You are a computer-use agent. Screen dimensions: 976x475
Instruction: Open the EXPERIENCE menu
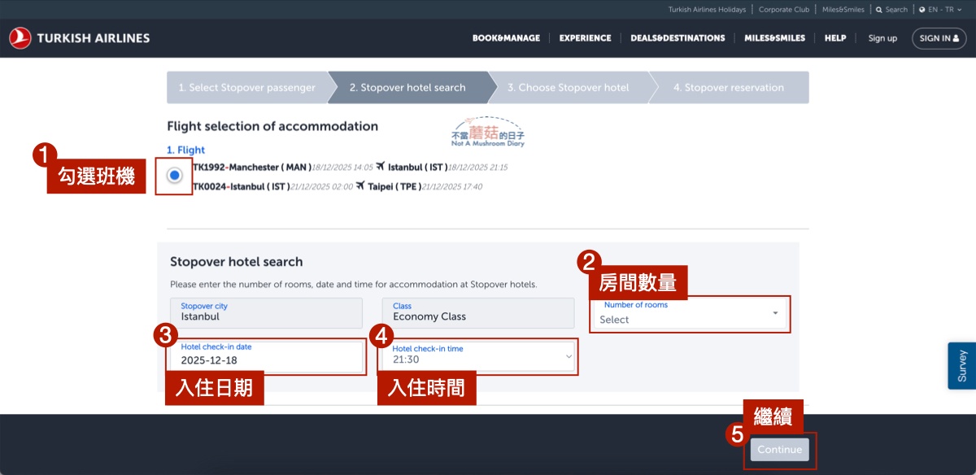coord(585,38)
